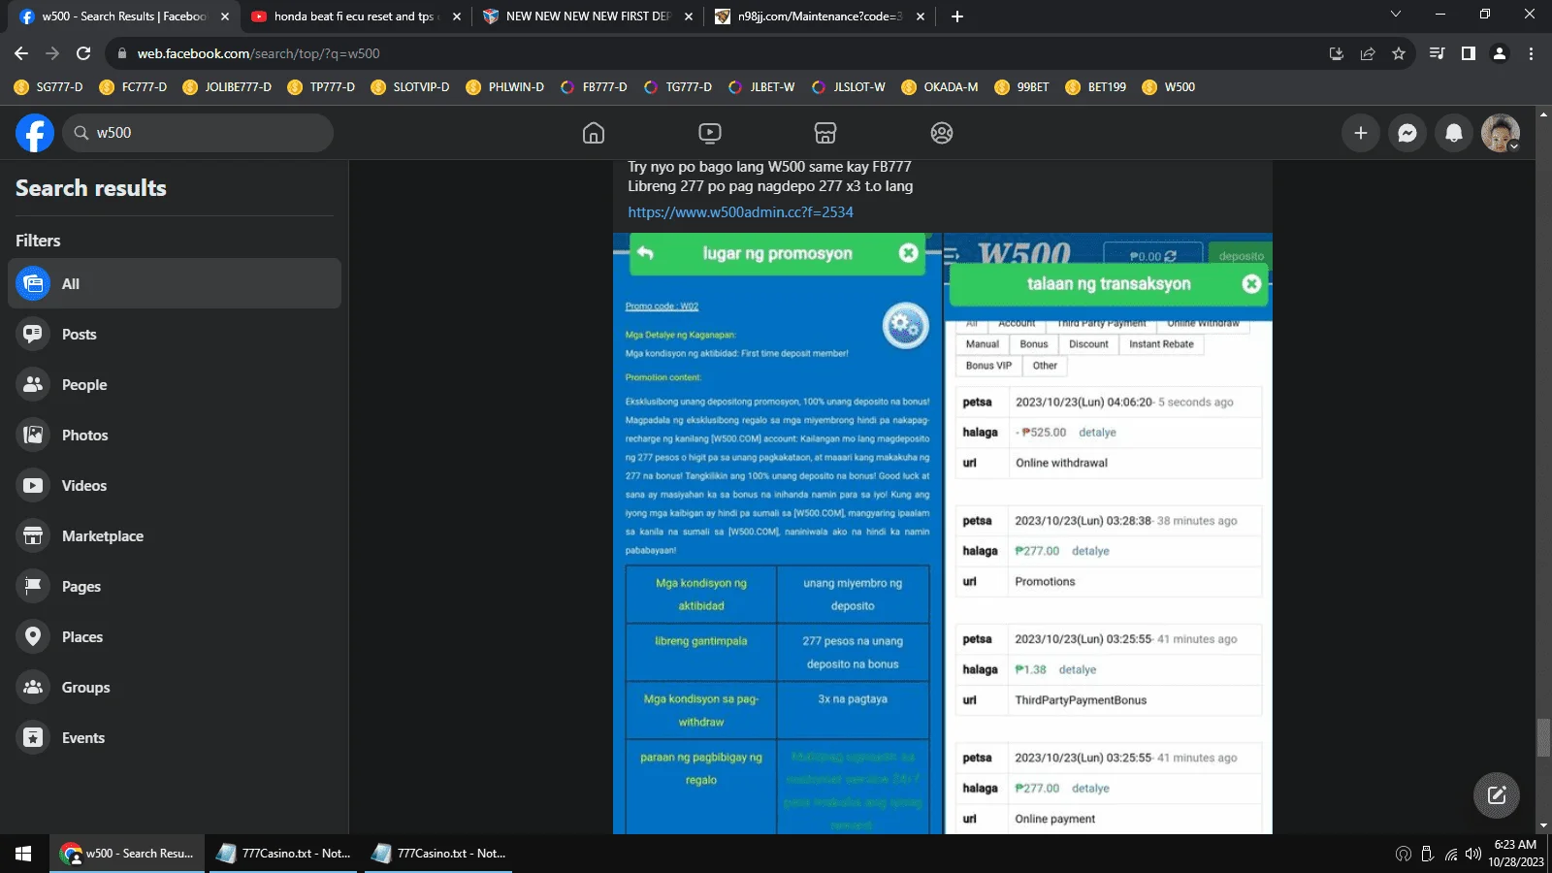Open the JOLIBE777-D bookmark
Viewport: 1552px width, 873px height.
coord(227,87)
